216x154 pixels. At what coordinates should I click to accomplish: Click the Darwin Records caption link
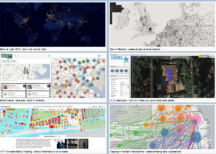point(135,49)
